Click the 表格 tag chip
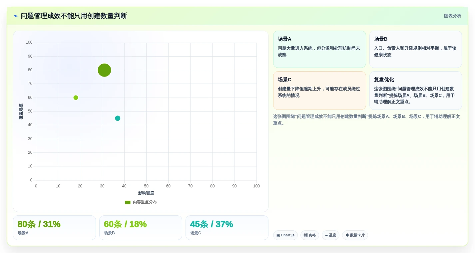 [310, 235]
